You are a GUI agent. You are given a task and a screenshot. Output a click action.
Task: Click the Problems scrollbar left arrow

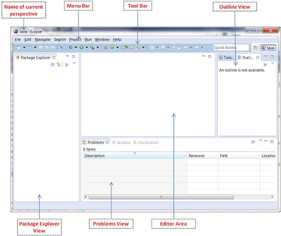pyautogui.click(x=85, y=197)
